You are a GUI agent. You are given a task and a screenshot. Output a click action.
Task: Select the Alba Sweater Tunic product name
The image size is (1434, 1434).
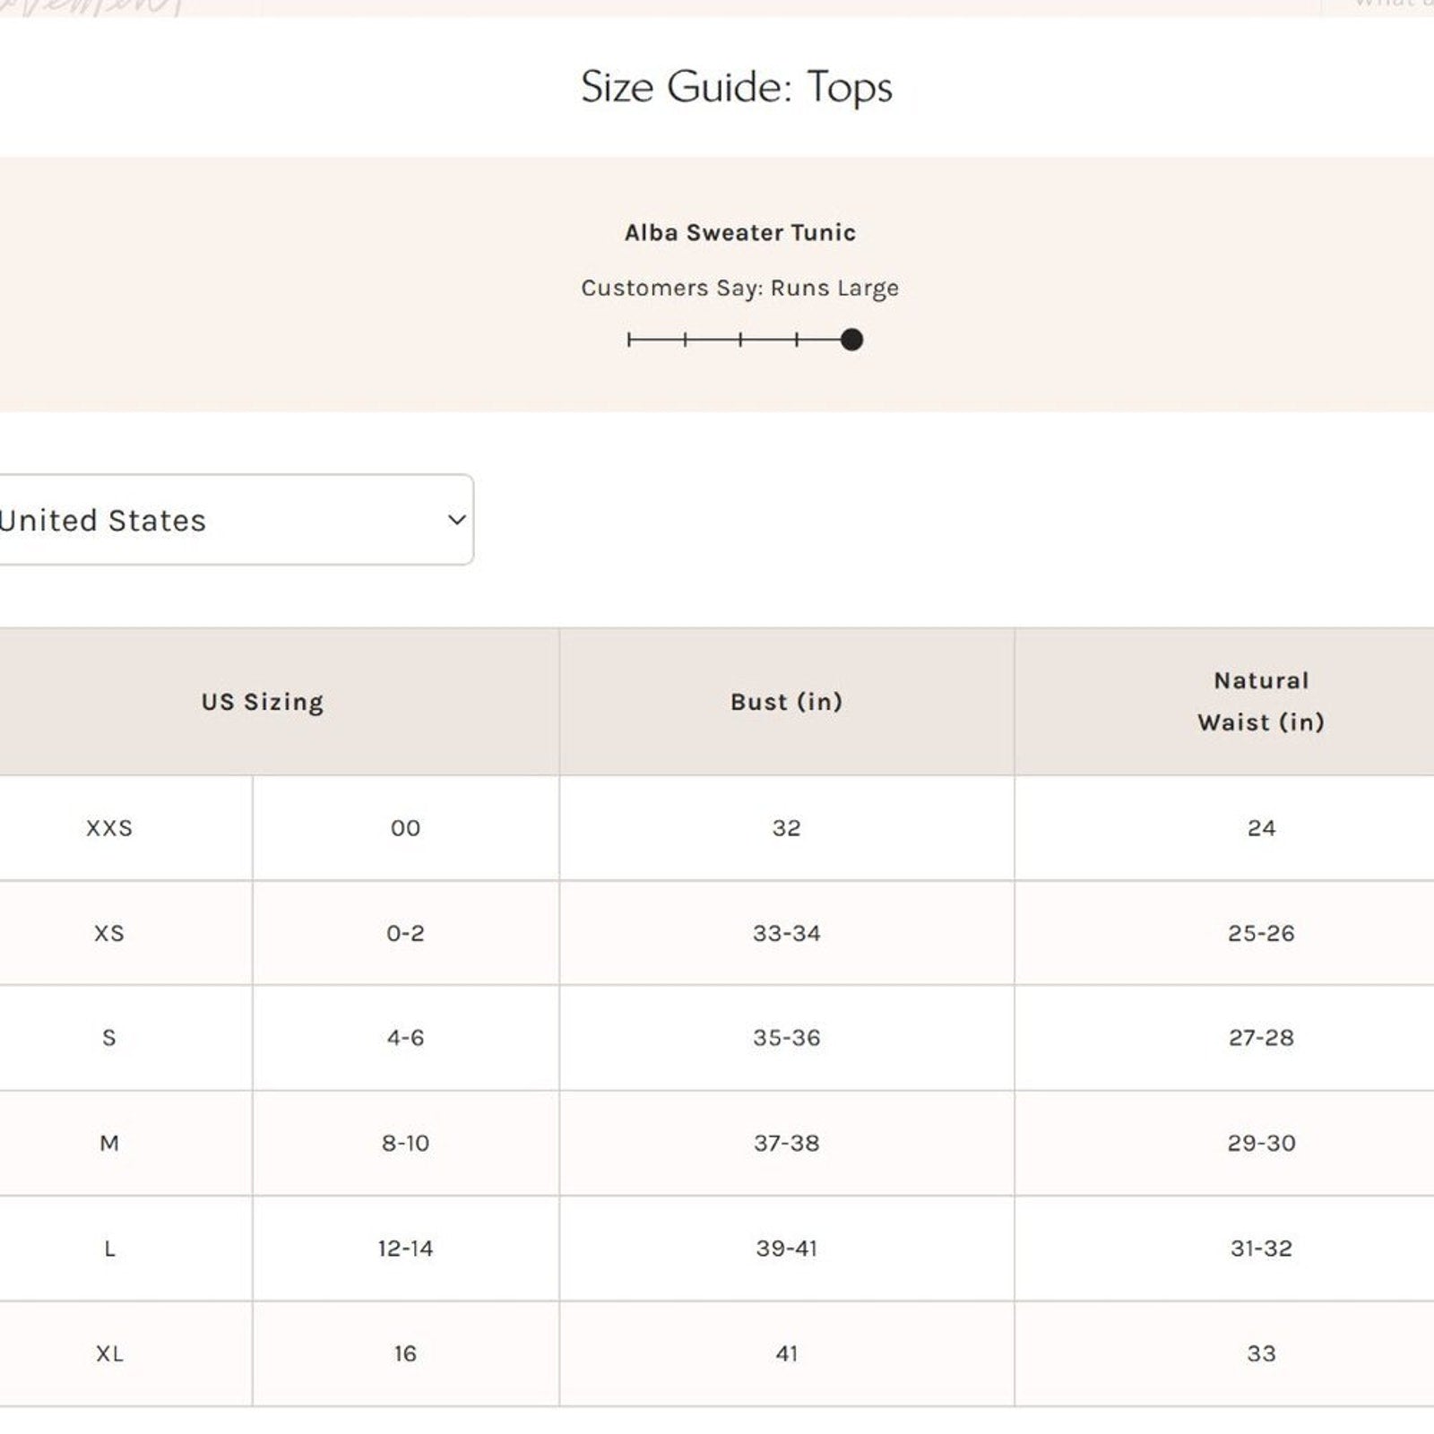pos(739,233)
